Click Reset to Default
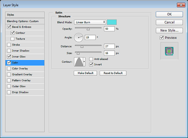This screenshot has width=188, height=138. click(113, 73)
